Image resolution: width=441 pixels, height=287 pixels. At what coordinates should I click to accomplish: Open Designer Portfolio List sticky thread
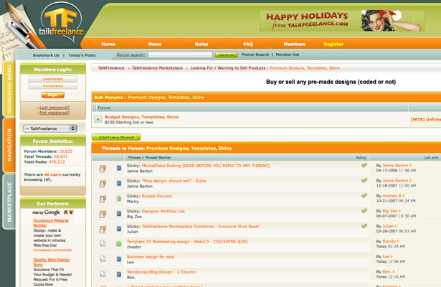click(x=163, y=212)
